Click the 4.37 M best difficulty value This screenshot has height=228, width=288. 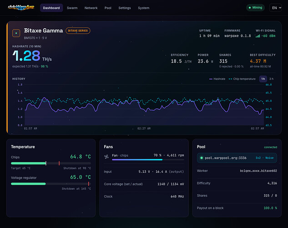click(x=258, y=61)
